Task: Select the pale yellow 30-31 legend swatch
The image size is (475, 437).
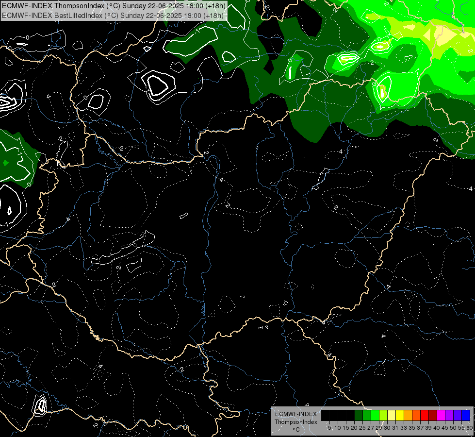Action: [x=392, y=415]
